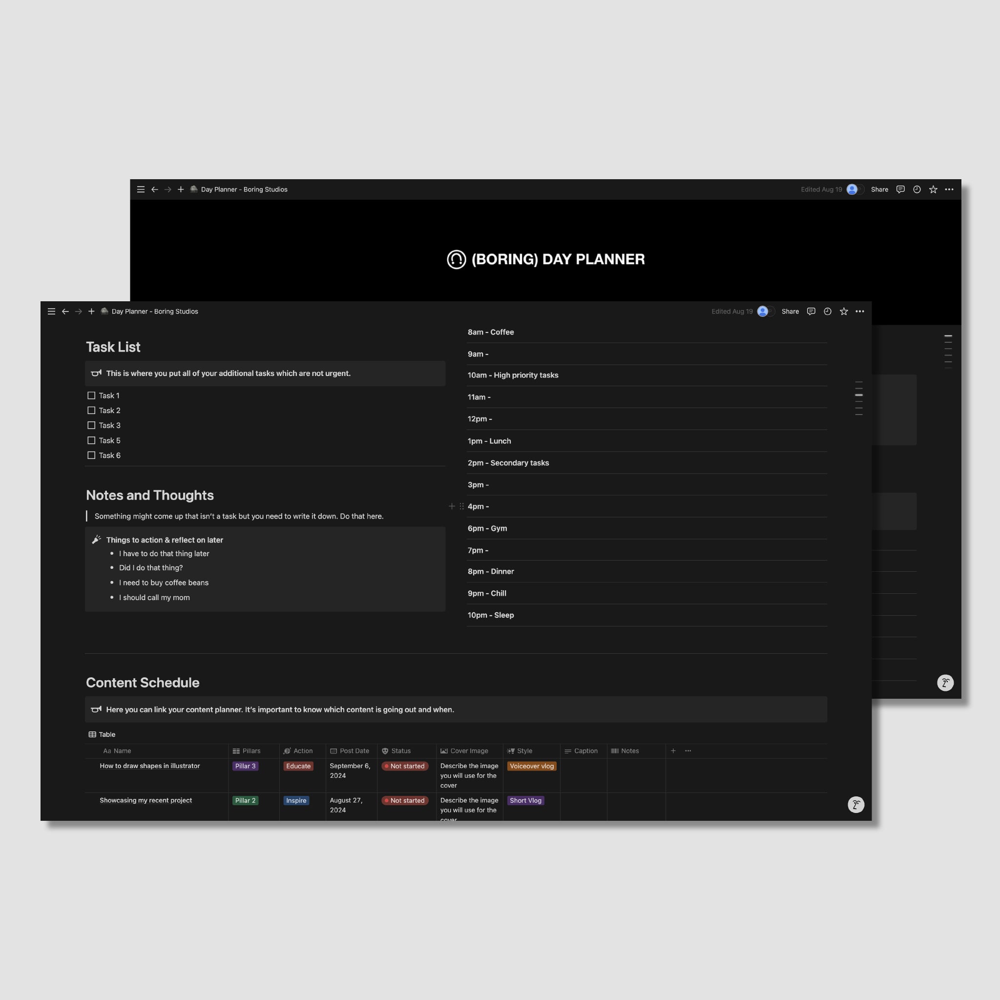
Task: Open the sidebar via hamburger menu icon
Action: (51, 311)
